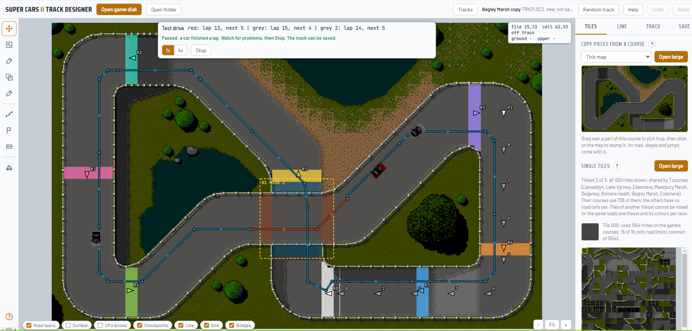The image size is (692, 331).
Task: Select the racing line curve tool
Action: click(9, 114)
